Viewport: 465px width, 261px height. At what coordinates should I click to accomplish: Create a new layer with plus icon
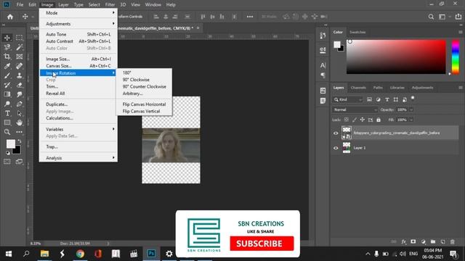[x=442, y=241]
